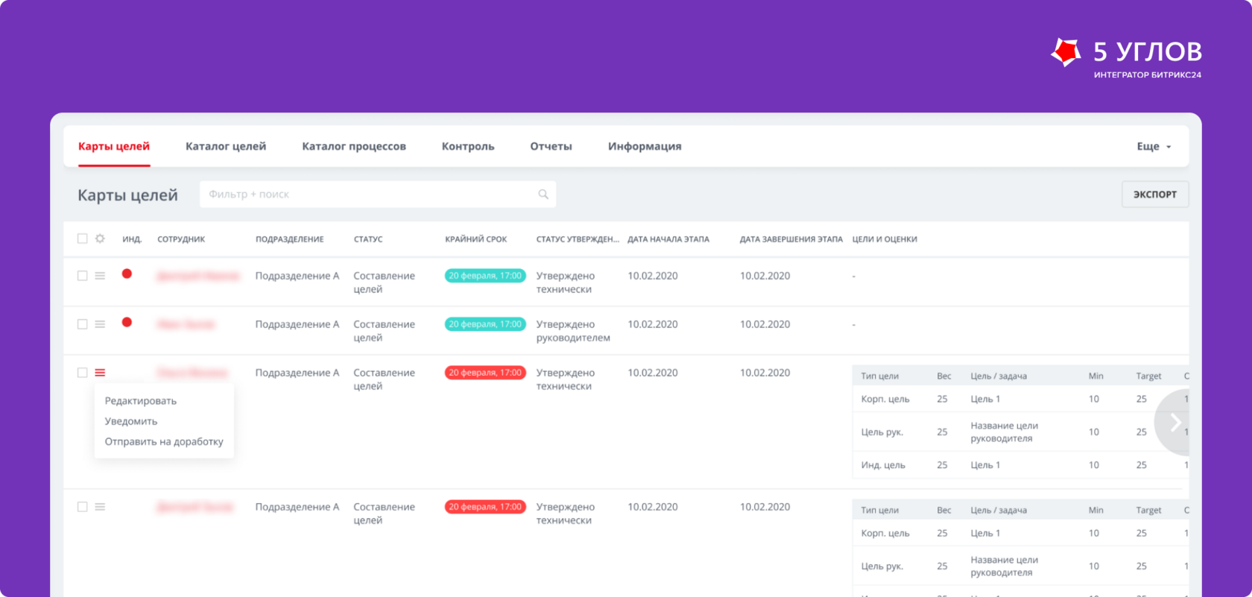This screenshot has height=597, width=1252.
Task: Toggle the select-all checkbox in table header
Action: 82,239
